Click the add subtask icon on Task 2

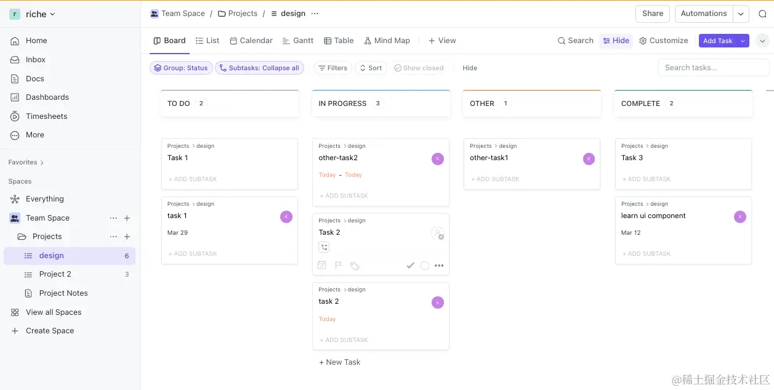325,248
